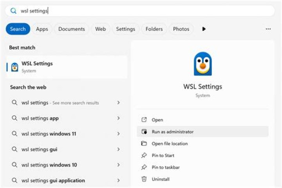Open the WSL Settings best match result
This screenshot has width=282, height=188.
(67, 67)
